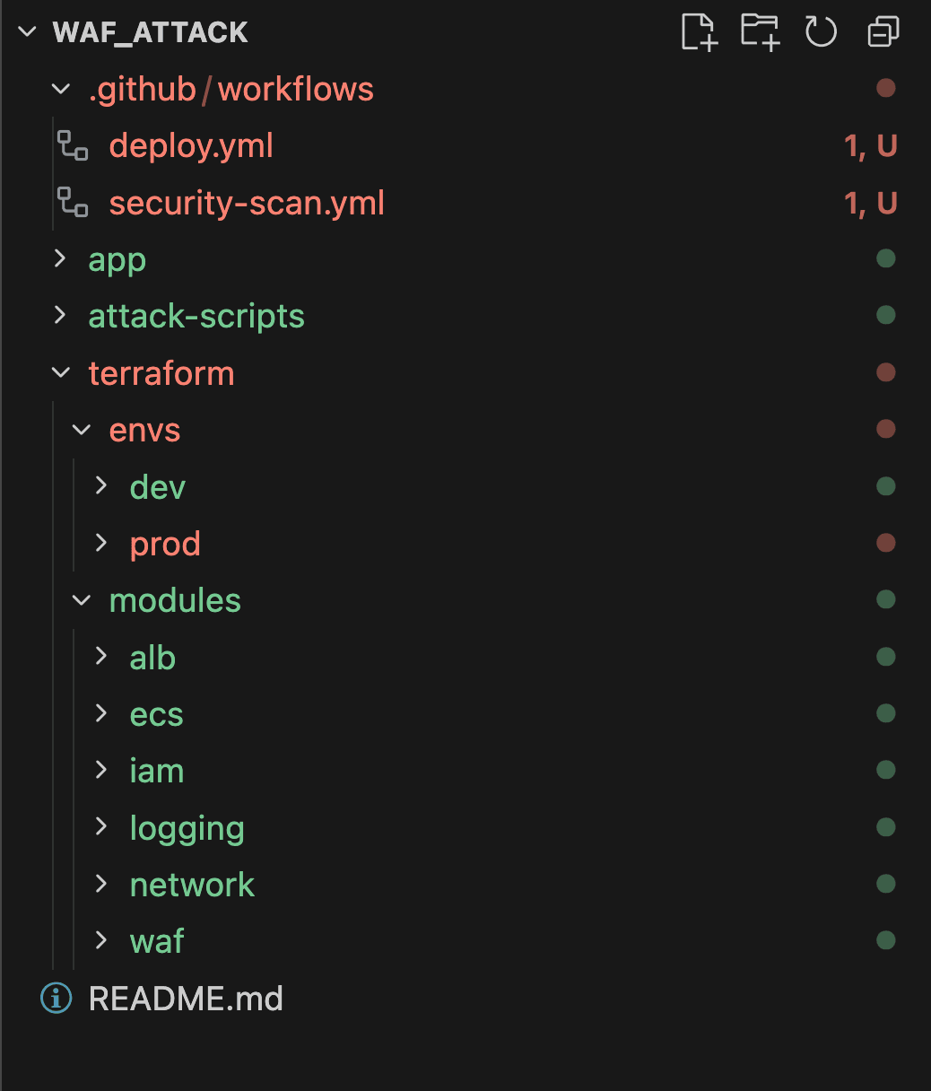
Task: Collapse the WAF_ATTACK root header
Action: pyautogui.click(x=25, y=31)
